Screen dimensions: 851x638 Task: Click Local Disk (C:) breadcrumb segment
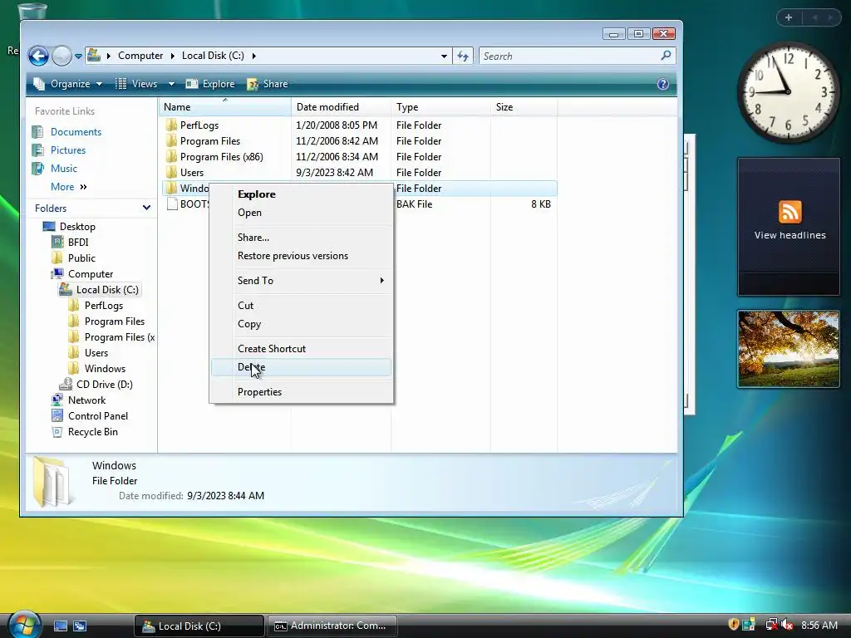213,56
